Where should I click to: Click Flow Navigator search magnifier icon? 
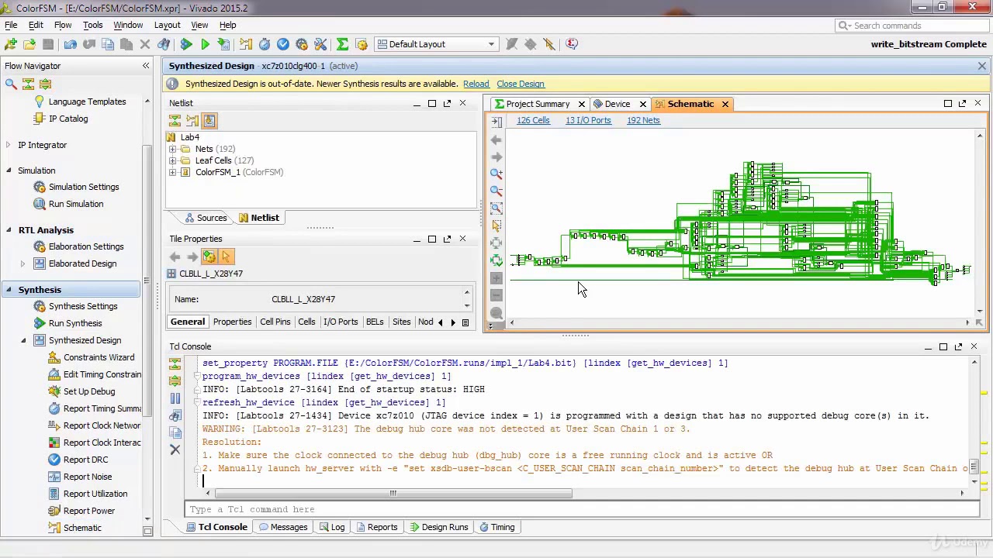(11, 84)
